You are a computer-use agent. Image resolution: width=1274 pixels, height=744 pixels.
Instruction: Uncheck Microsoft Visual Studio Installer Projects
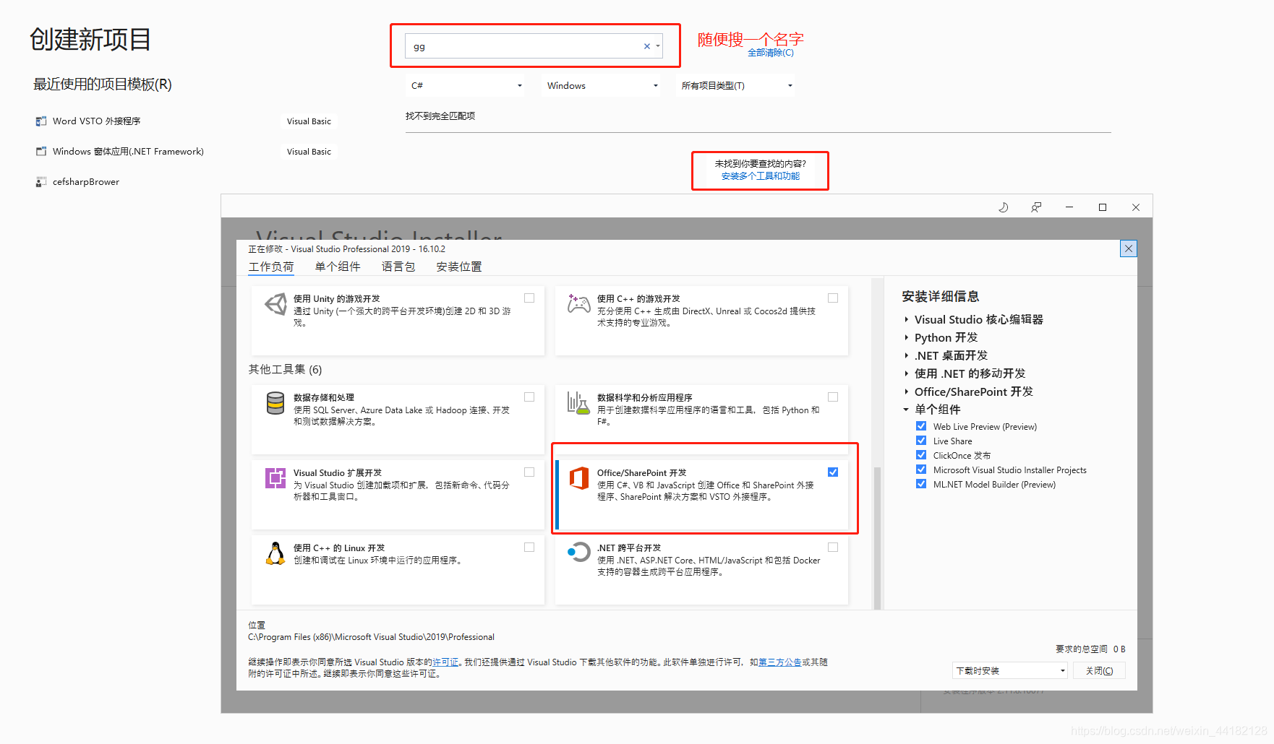tap(921, 470)
